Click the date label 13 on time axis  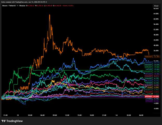[18, 115]
